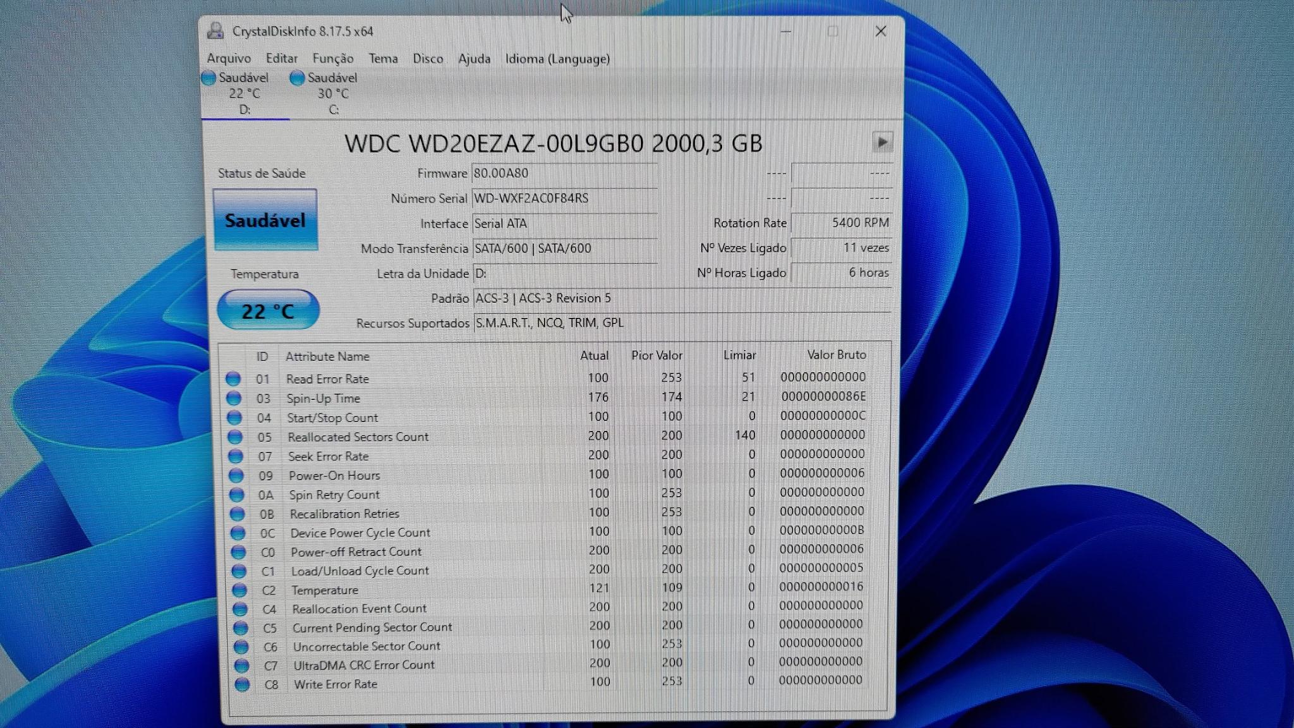Click the Nº Vezes Ligado field 11 vezes
The image size is (1294, 728).
pyautogui.click(x=842, y=248)
